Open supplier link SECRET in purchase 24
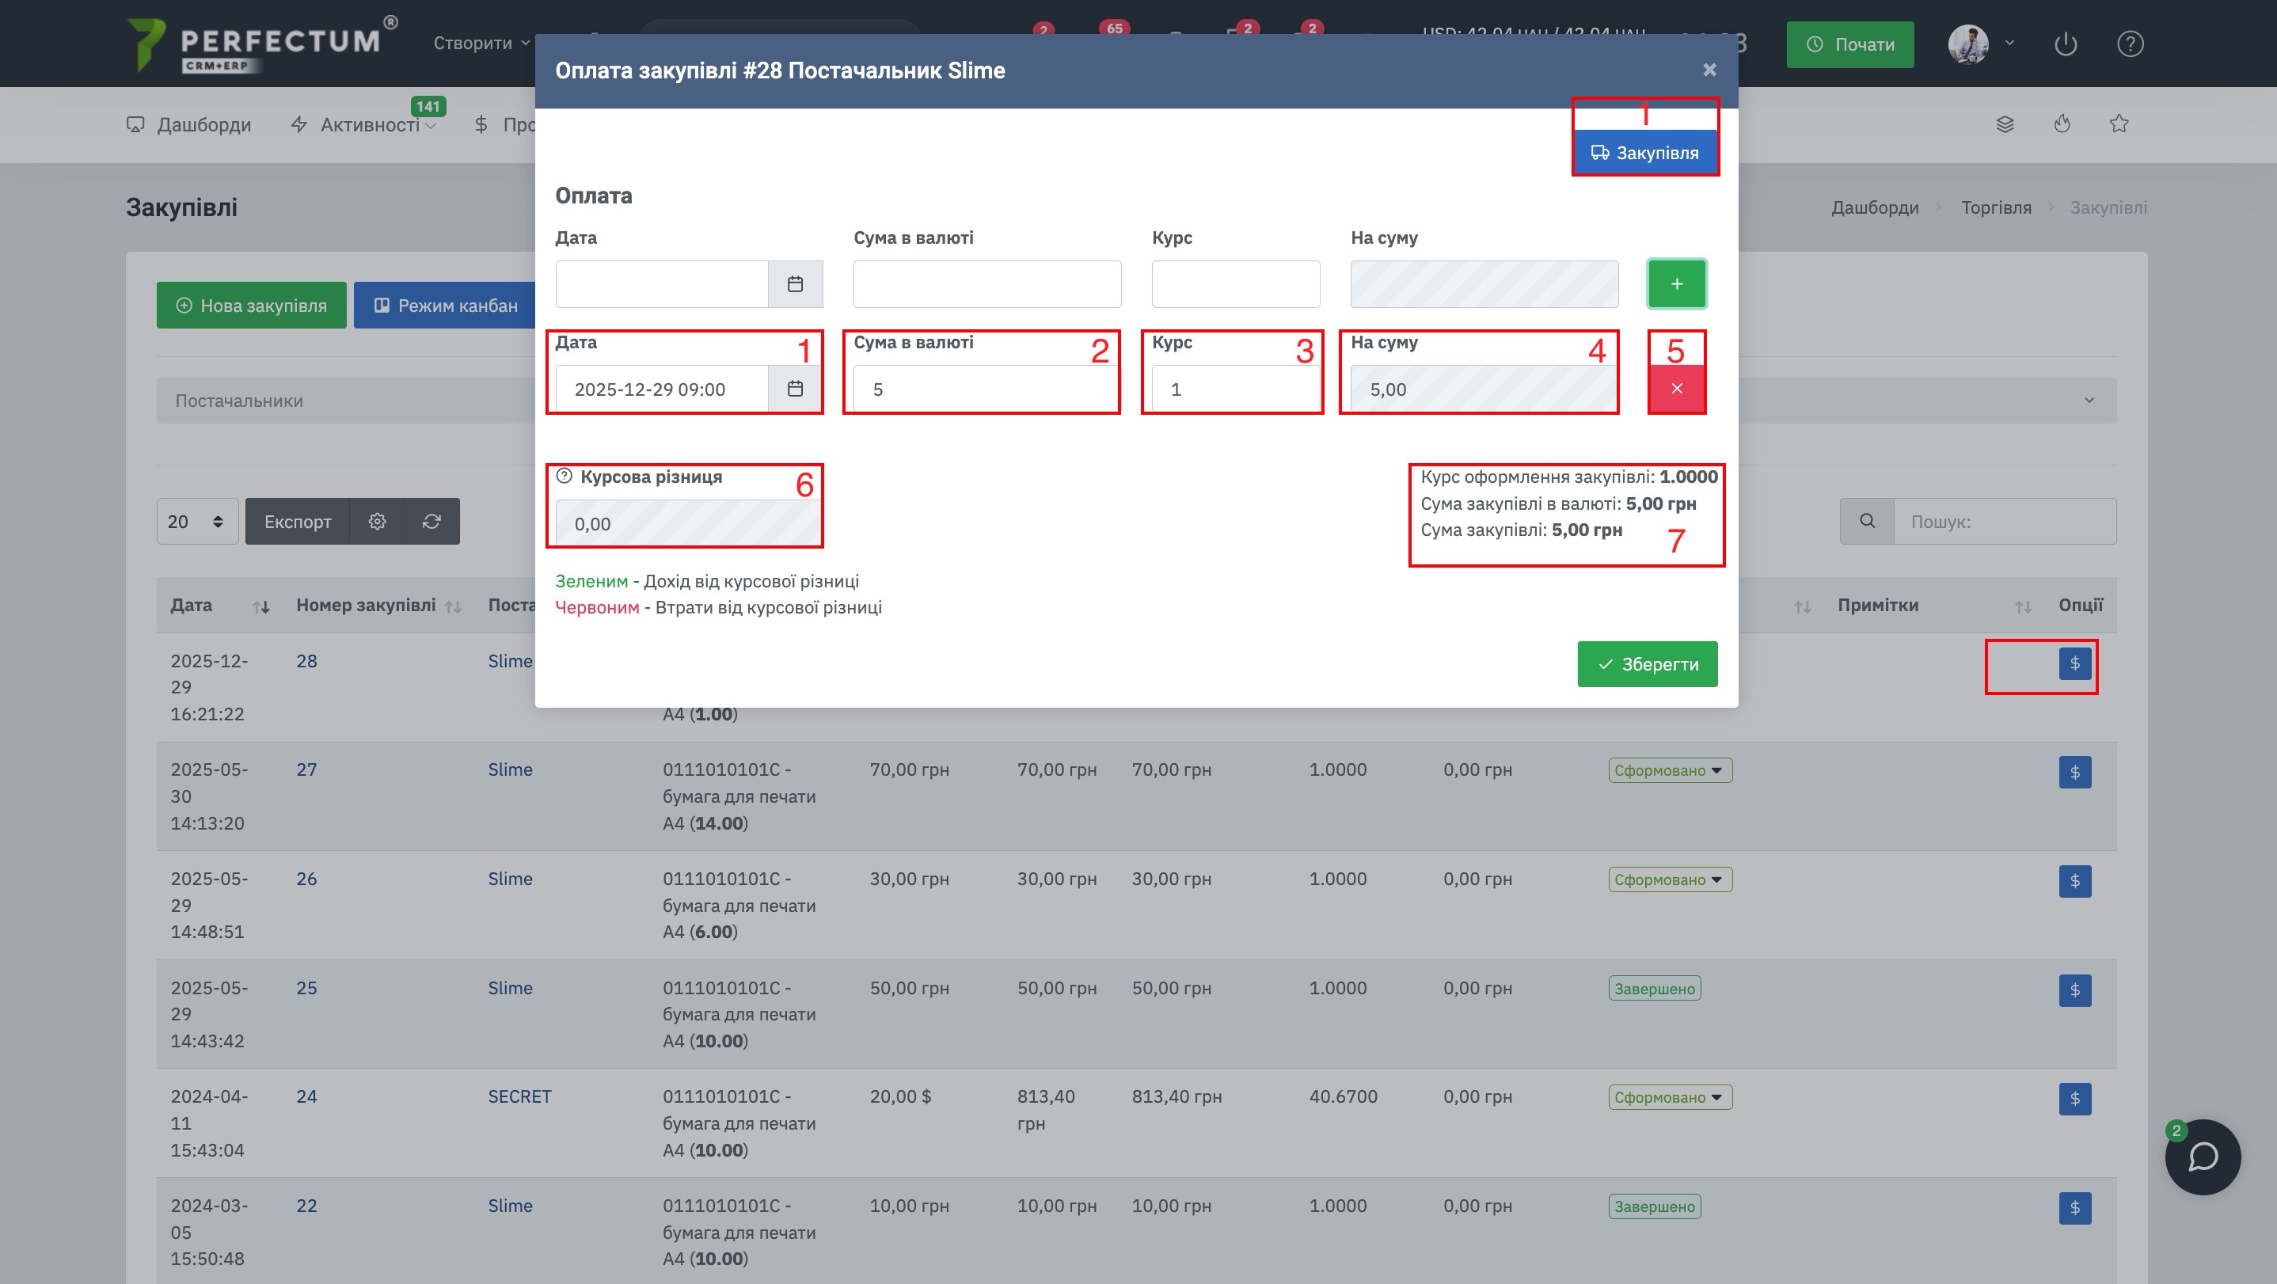The image size is (2277, 1284). pos(519,1096)
